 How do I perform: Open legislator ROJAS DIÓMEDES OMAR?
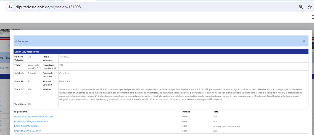pos(27,126)
